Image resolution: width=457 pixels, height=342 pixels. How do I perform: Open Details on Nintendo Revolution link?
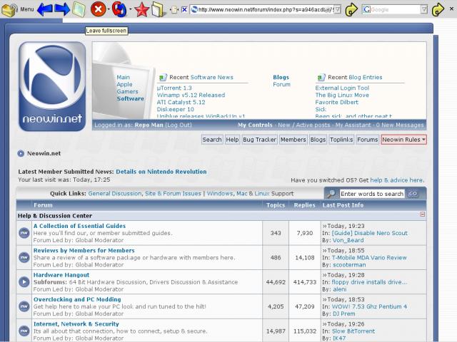[x=161, y=172]
